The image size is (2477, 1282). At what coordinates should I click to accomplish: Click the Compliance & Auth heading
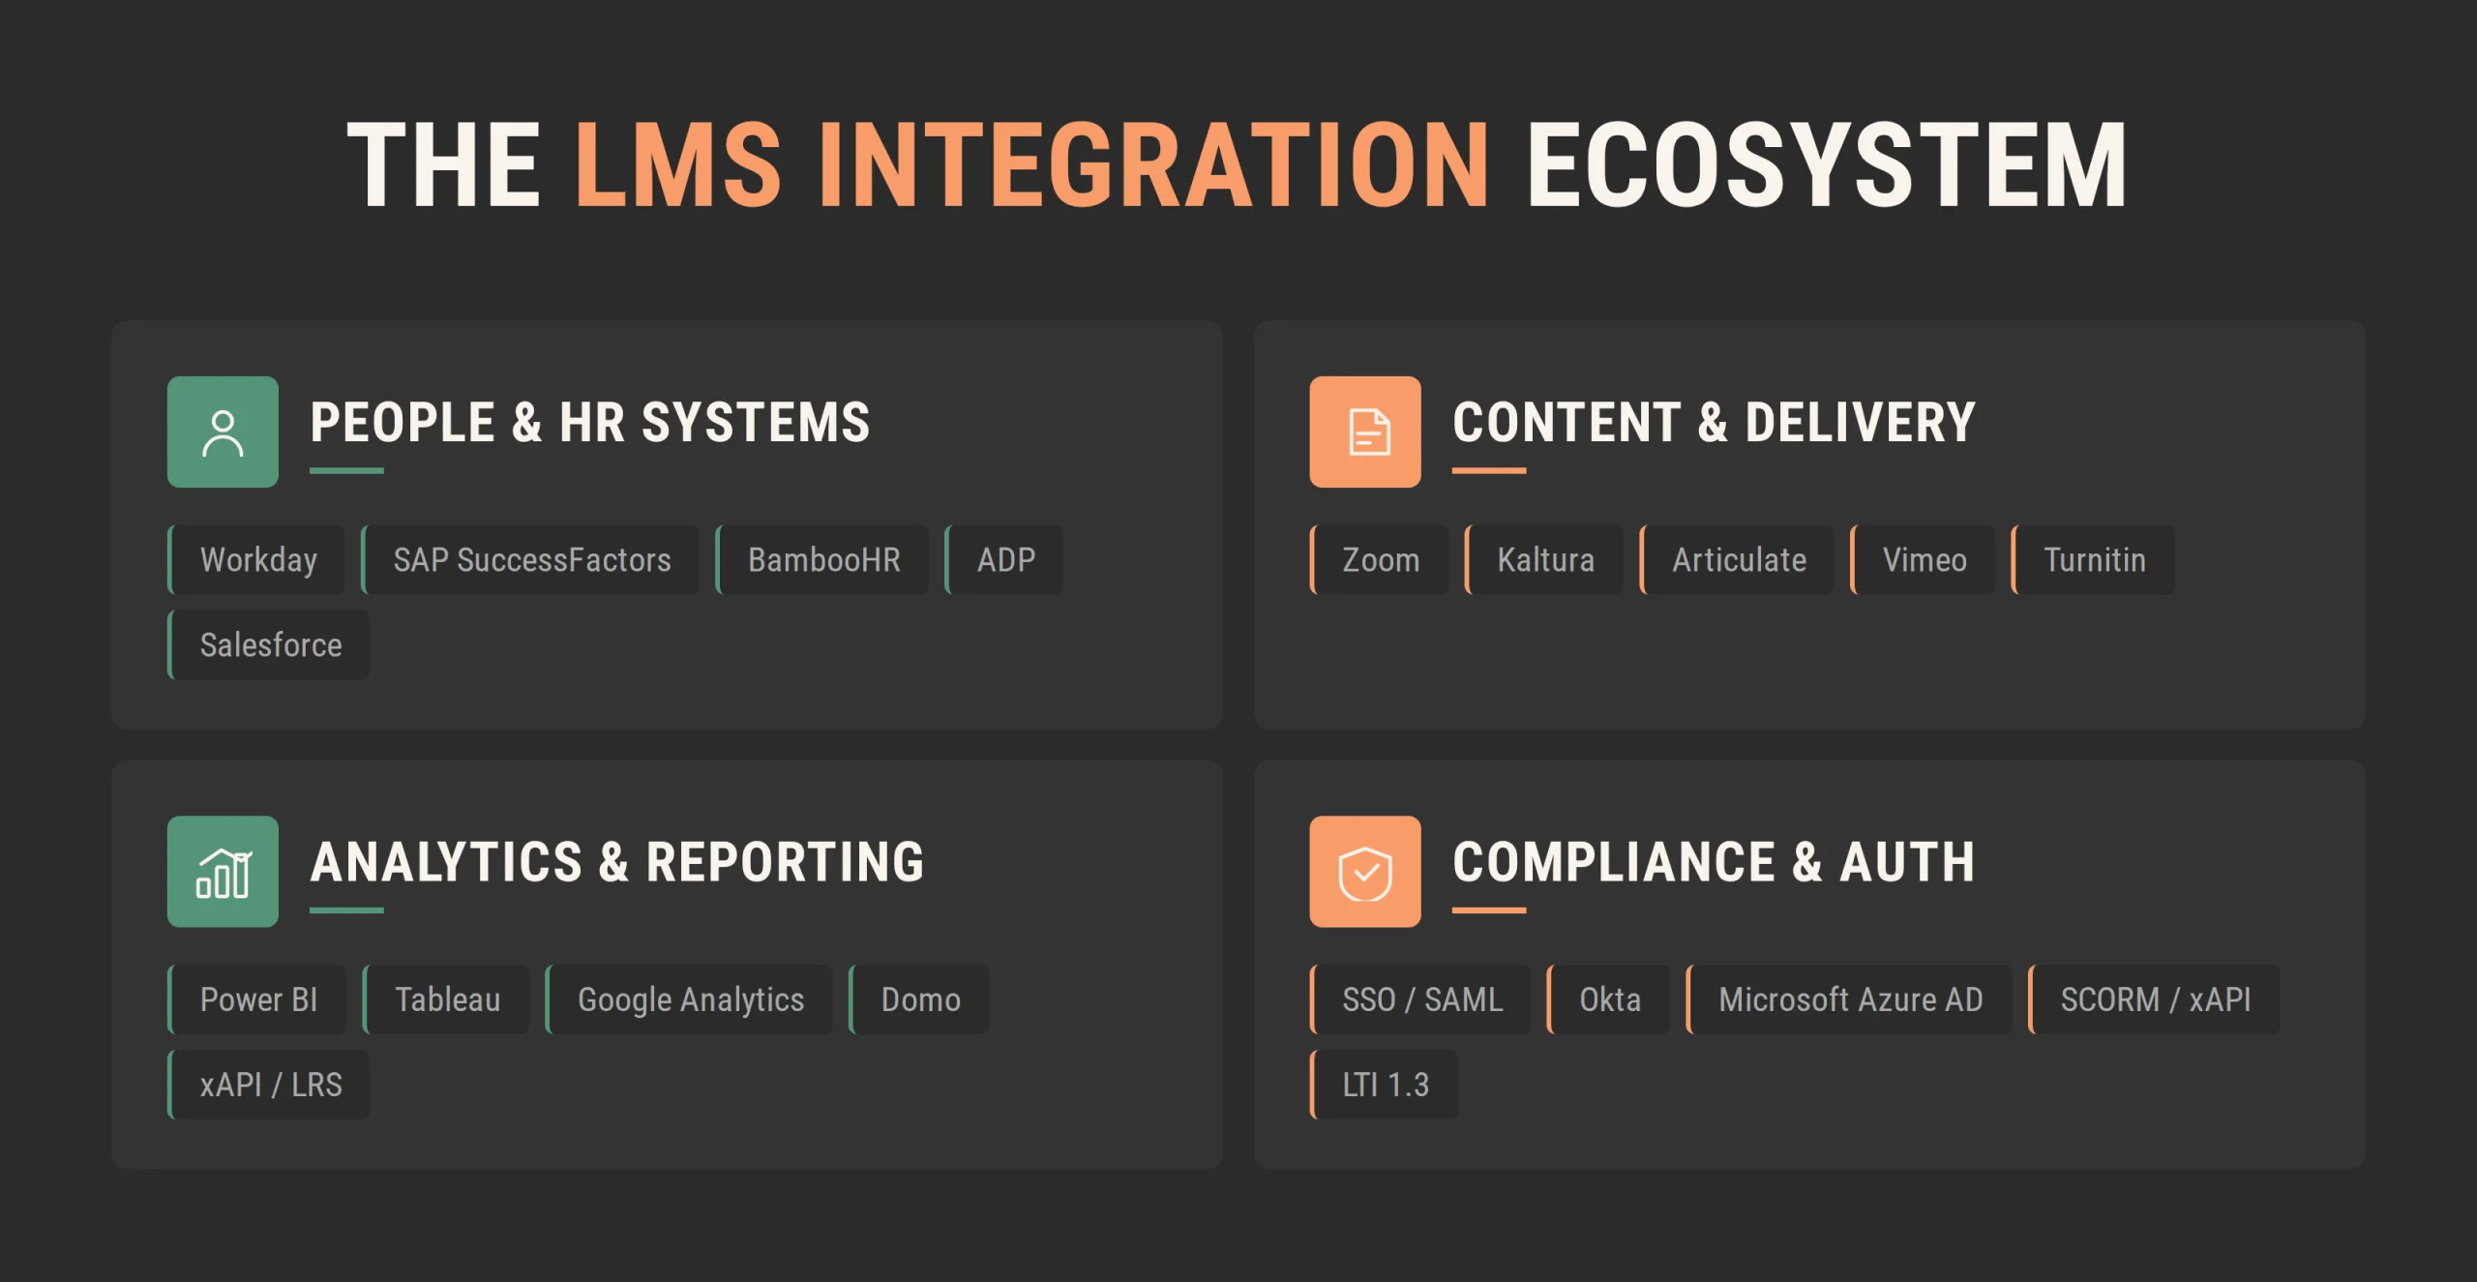[1714, 862]
